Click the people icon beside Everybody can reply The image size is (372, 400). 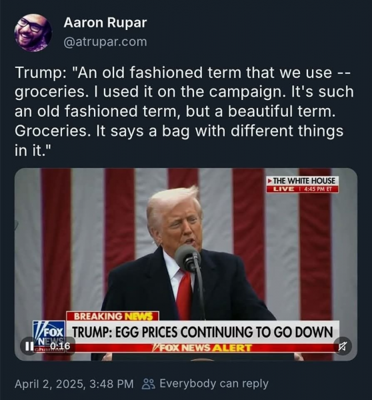[x=149, y=384]
